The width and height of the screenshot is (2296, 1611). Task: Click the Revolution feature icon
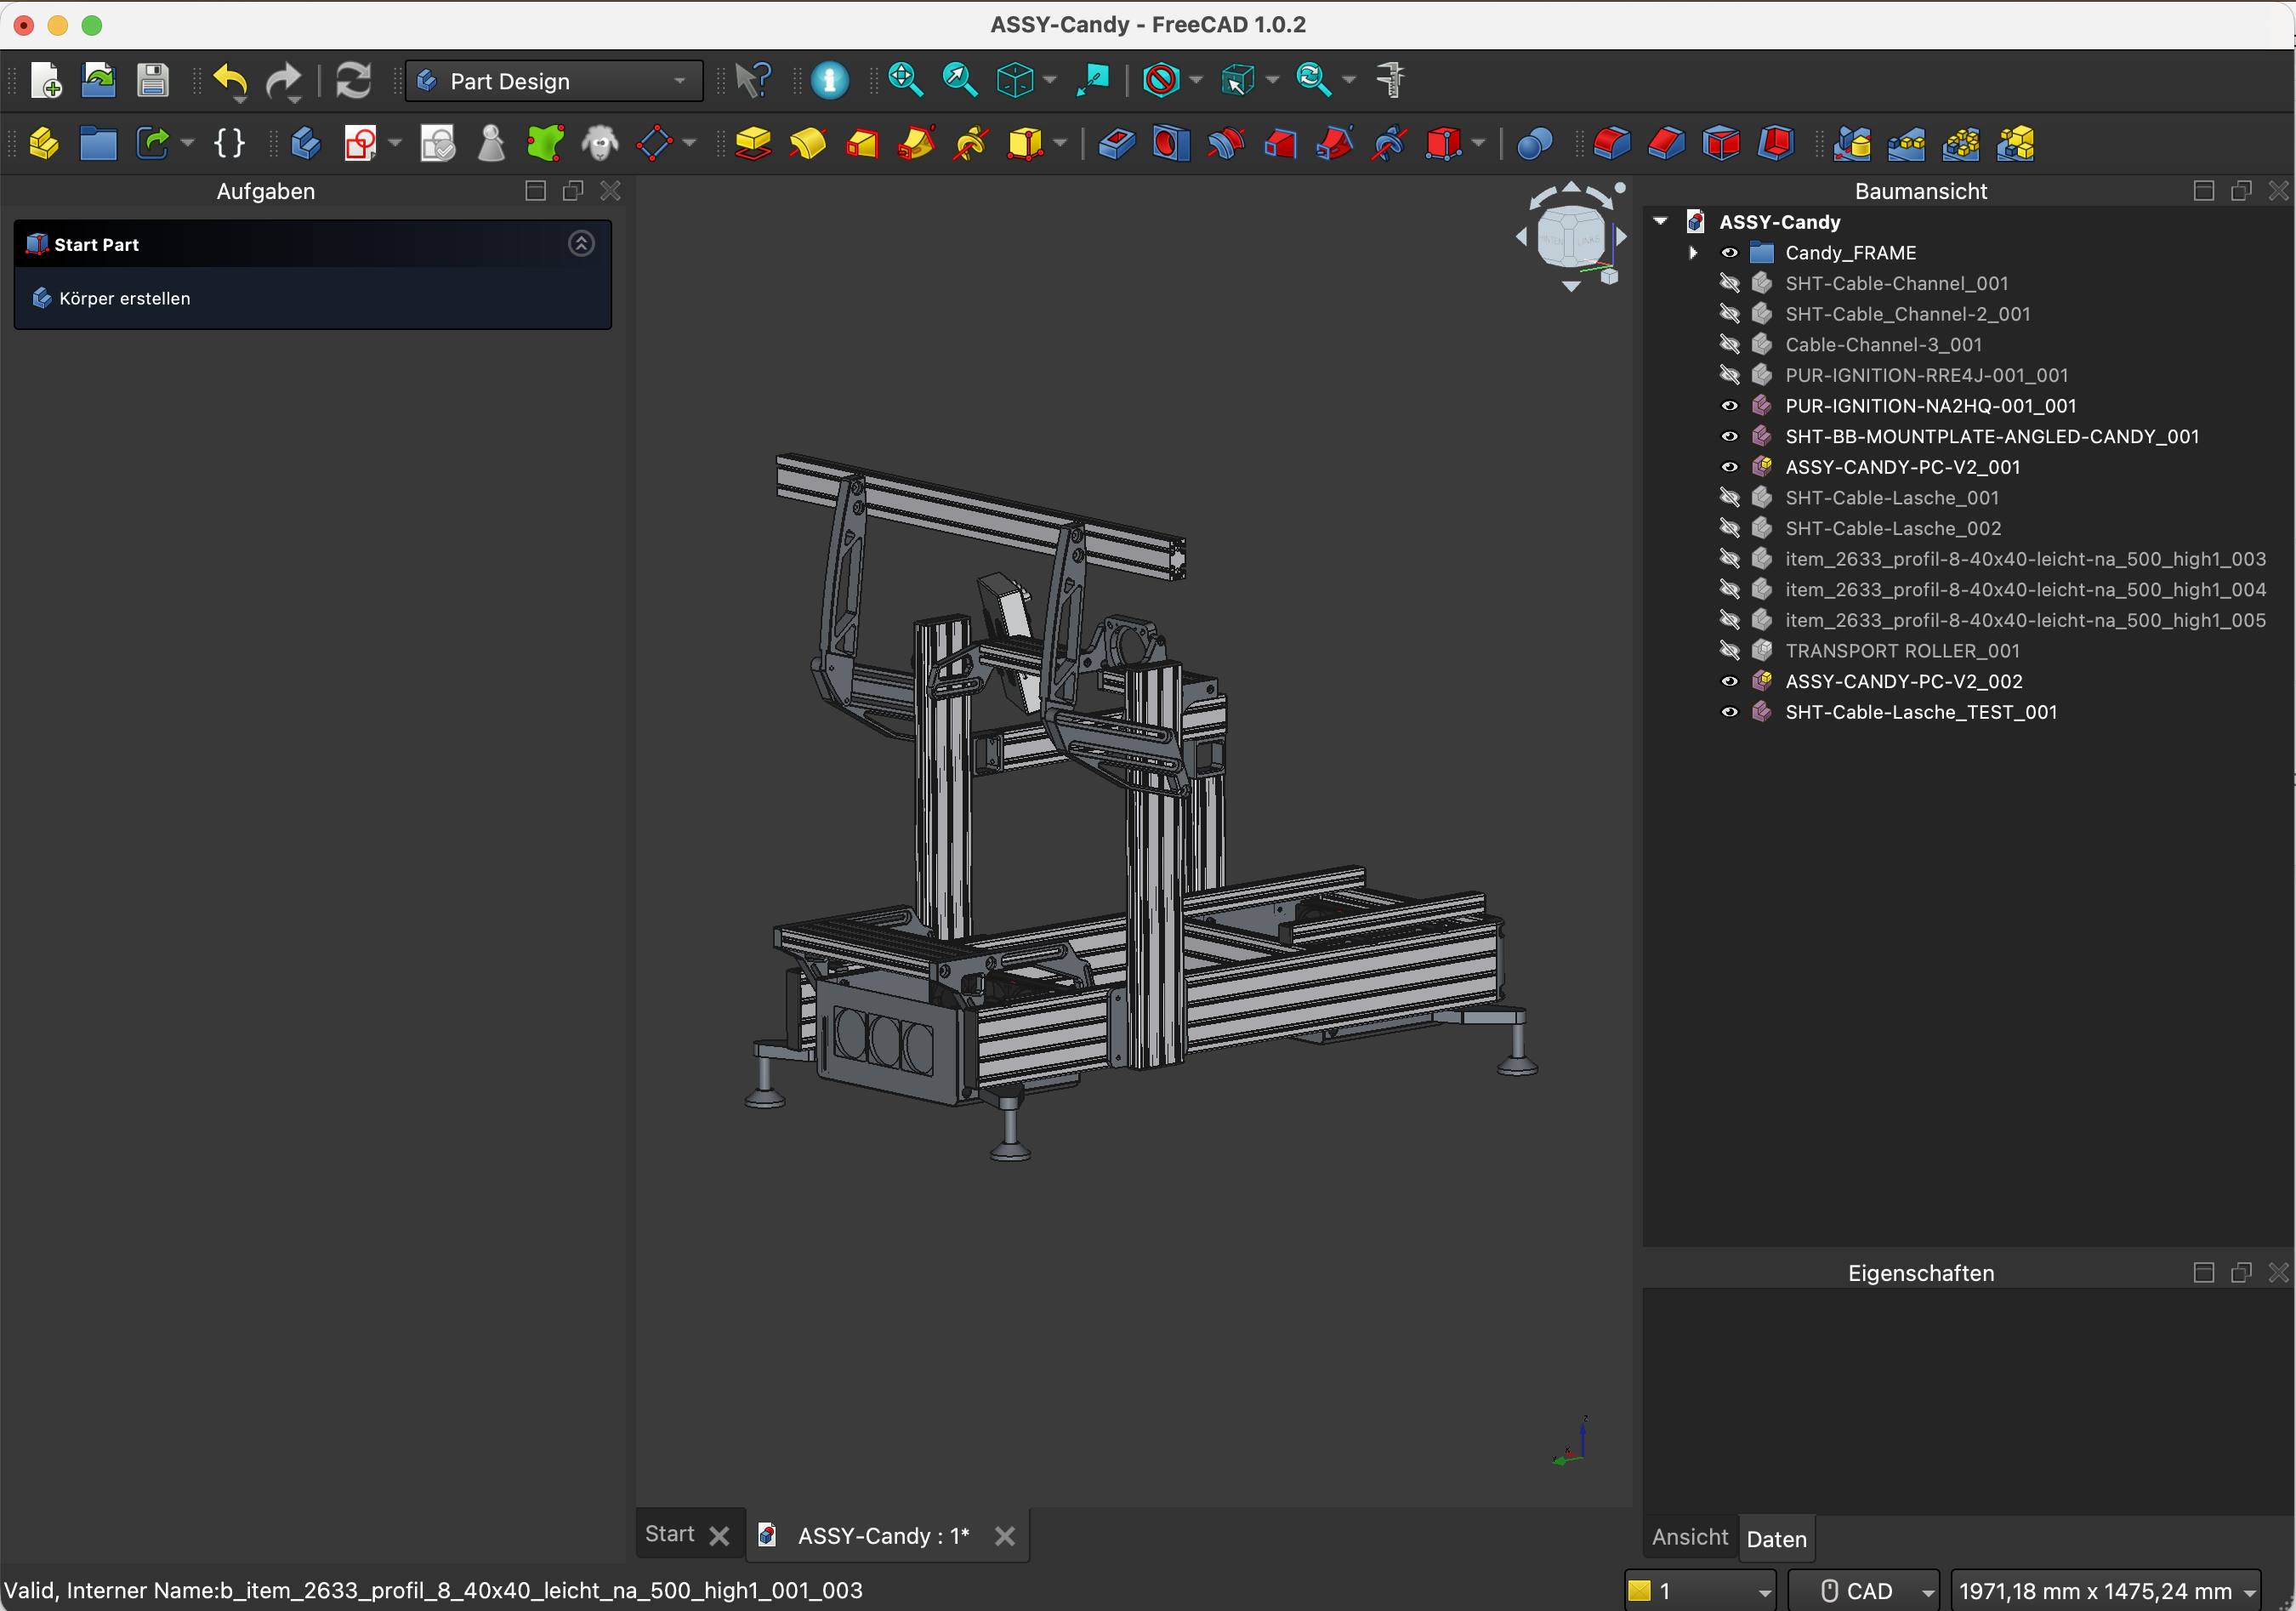tap(808, 143)
